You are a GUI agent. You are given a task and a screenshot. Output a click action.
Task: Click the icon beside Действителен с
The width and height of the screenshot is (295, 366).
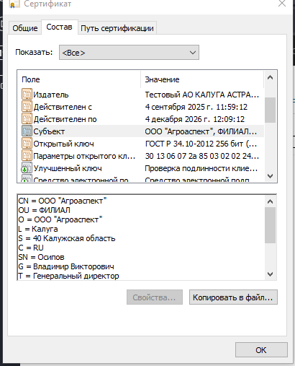(27, 106)
